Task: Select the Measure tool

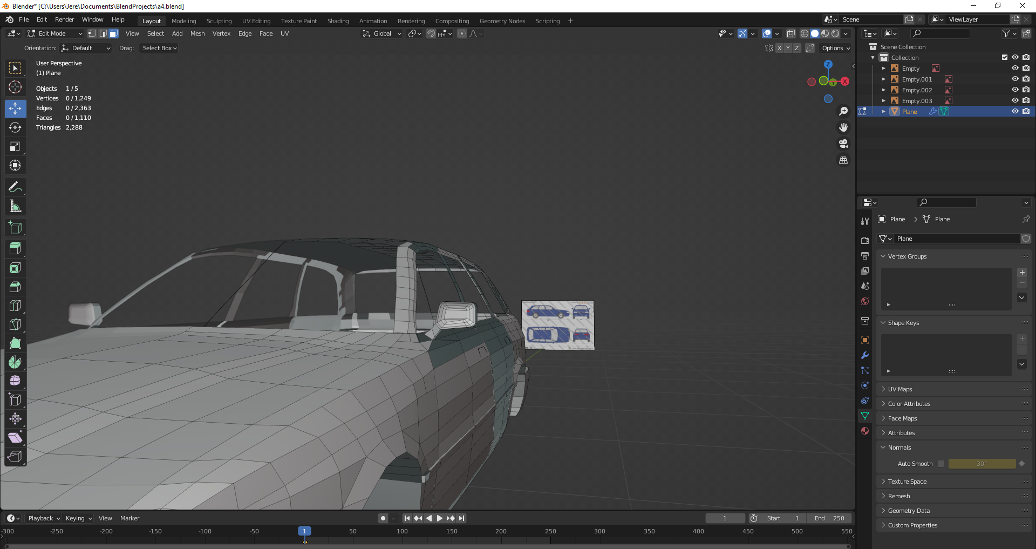Action: point(15,206)
